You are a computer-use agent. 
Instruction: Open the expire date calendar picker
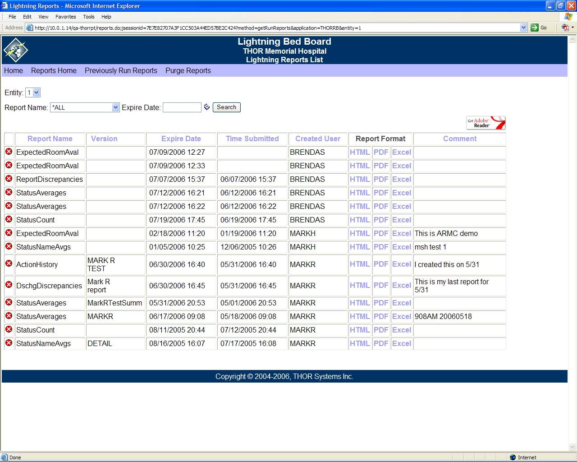tap(207, 107)
